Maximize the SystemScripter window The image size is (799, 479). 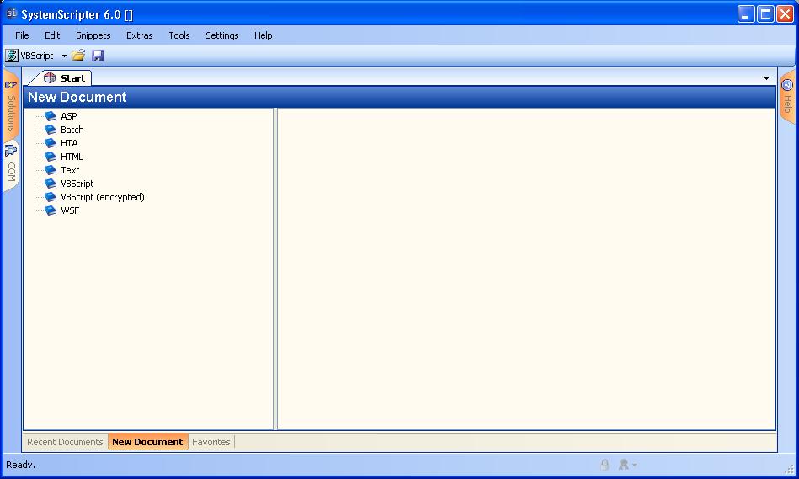point(765,13)
